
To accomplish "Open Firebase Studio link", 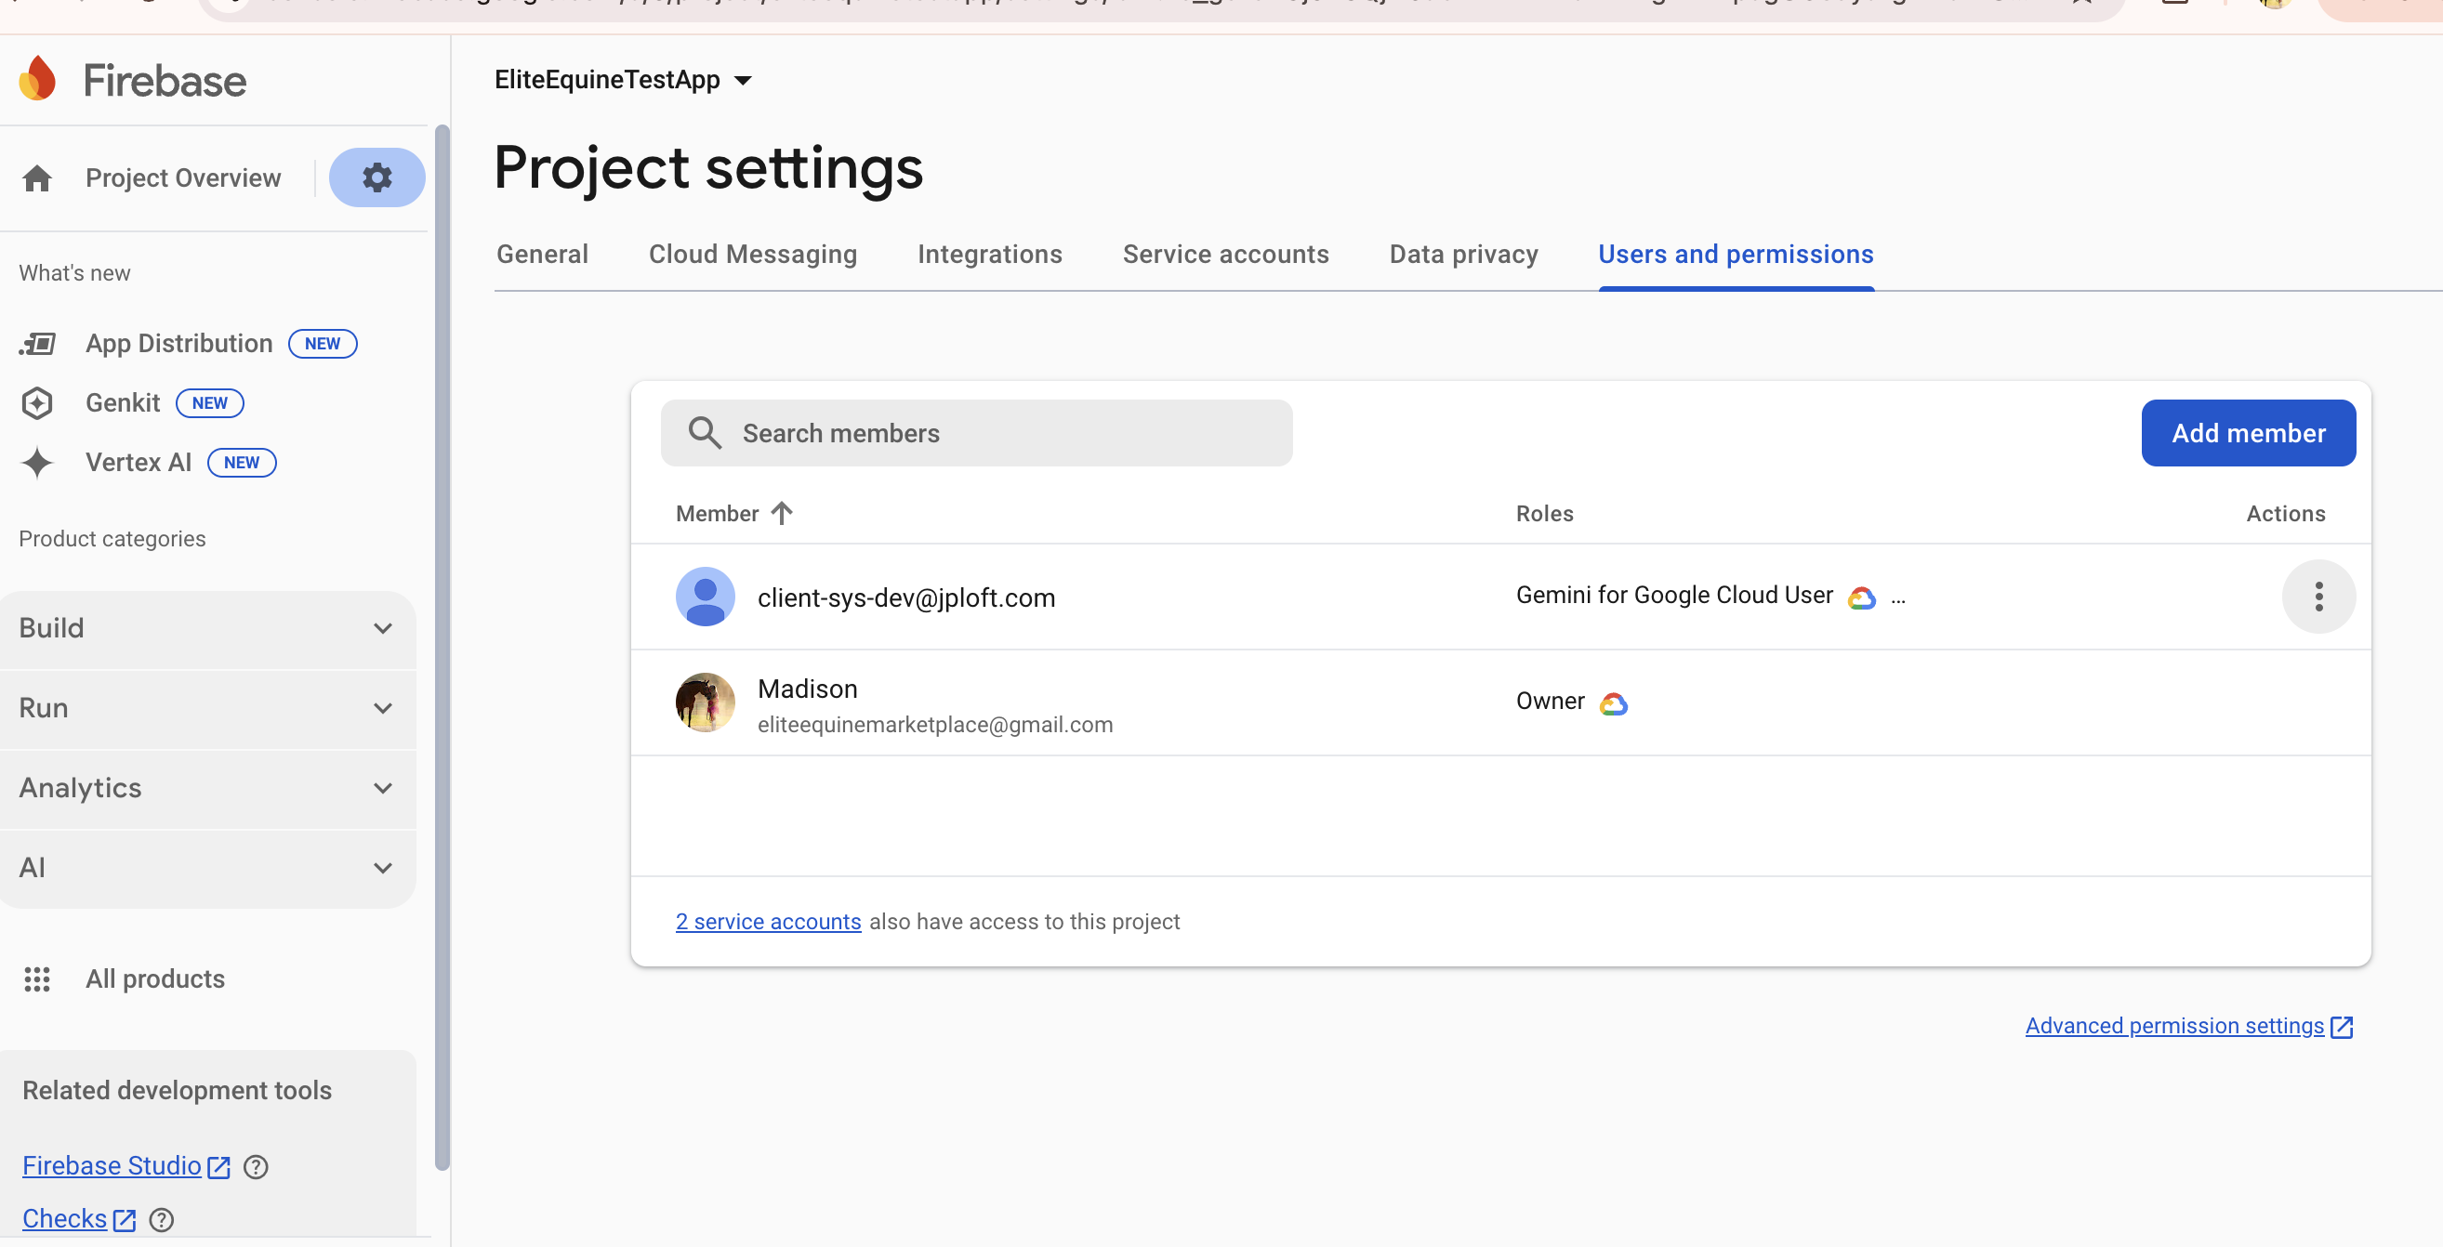I will pyautogui.click(x=112, y=1166).
